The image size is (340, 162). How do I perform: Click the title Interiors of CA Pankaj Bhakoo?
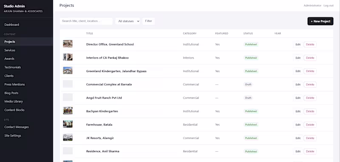108,58
